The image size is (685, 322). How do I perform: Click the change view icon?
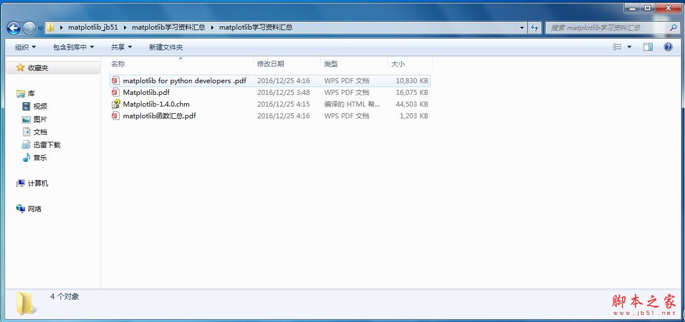[617, 47]
